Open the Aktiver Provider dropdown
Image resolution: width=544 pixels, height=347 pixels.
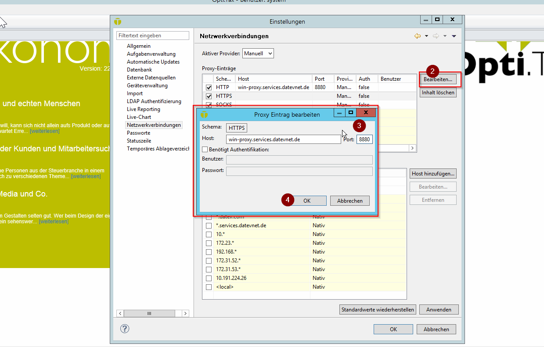click(258, 54)
